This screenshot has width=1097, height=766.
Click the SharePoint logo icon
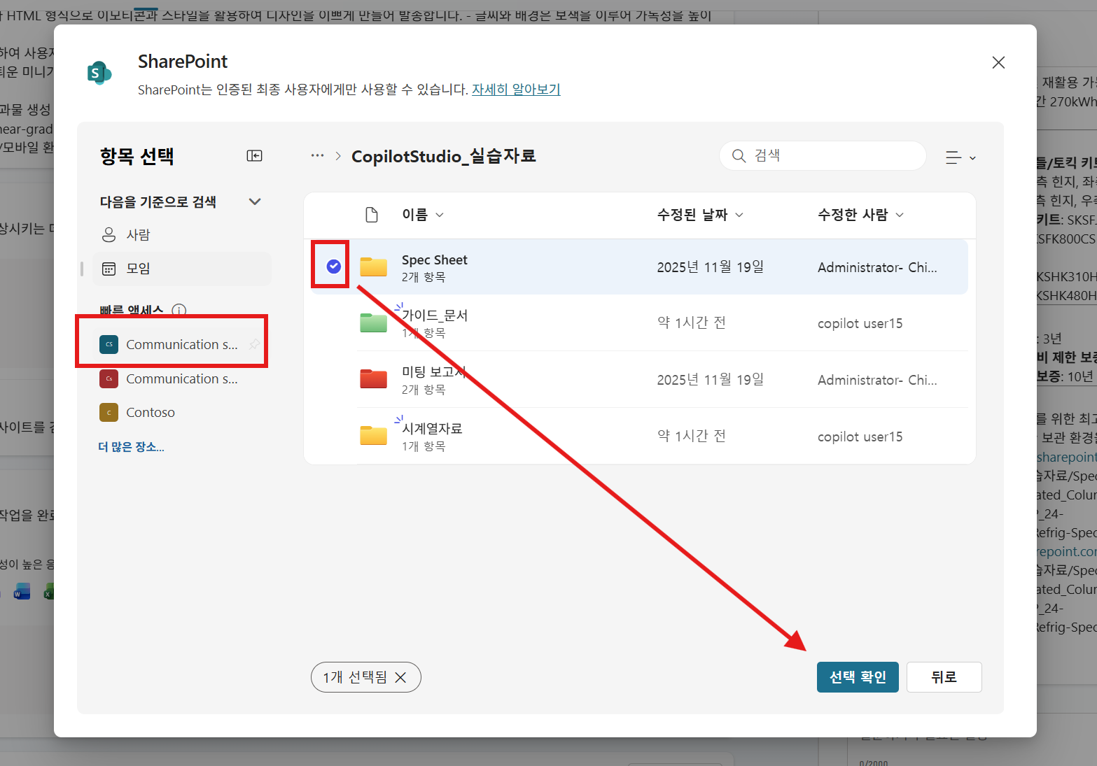[x=99, y=73]
